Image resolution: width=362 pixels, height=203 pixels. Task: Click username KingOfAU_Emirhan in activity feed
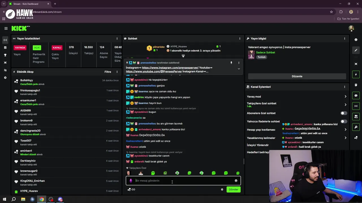click(x=33, y=181)
